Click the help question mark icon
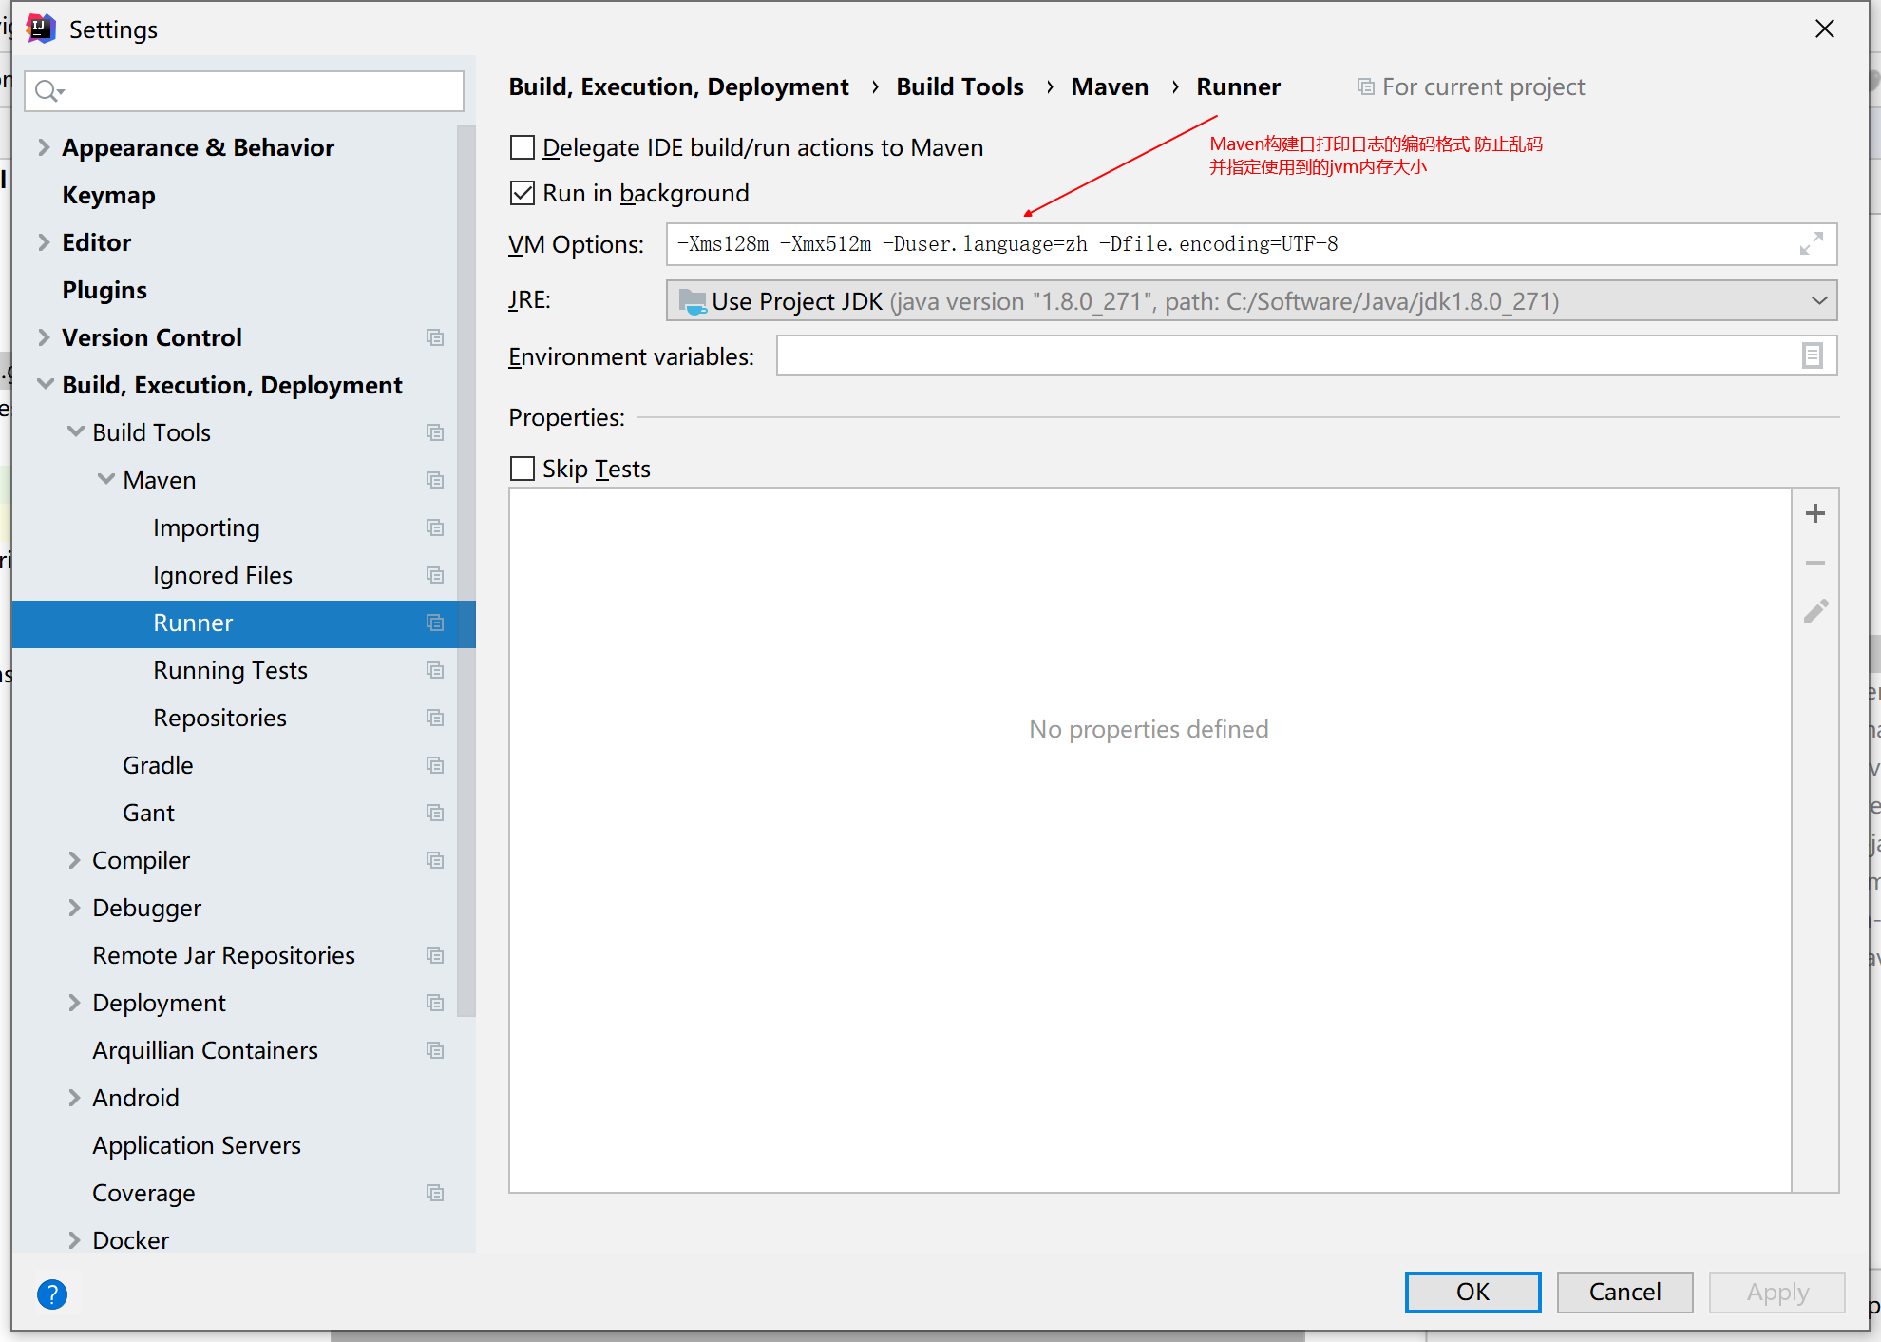Image resolution: width=1881 pixels, height=1342 pixels. click(52, 1294)
